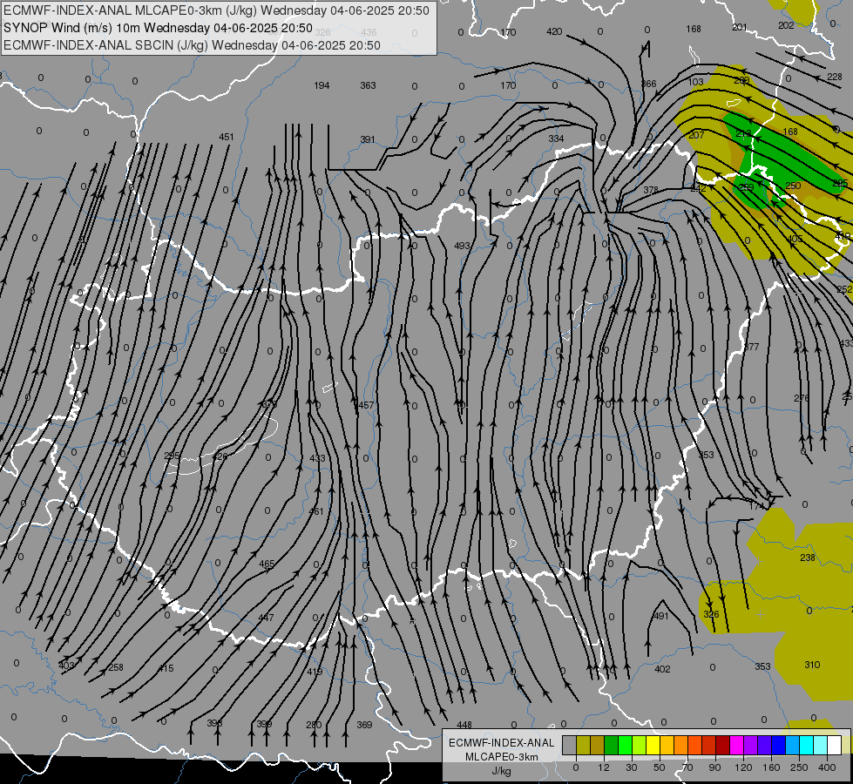Image resolution: width=853 pixels, height=784 pixels.
Task: Click the map value '238' in the olive area
Action: (x=808, y=558)
